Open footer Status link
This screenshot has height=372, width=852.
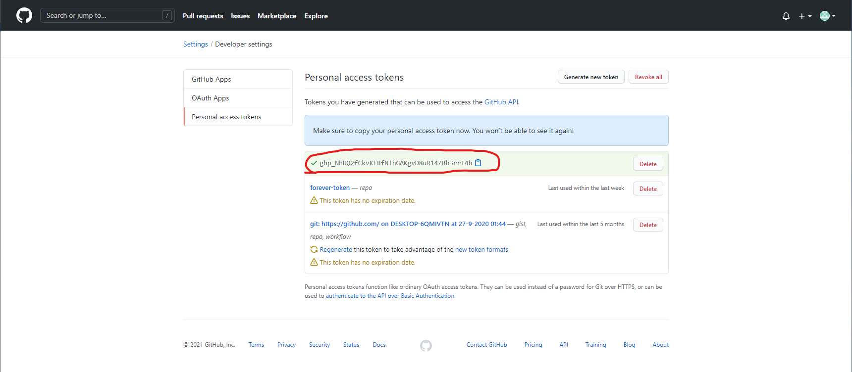[351, 345]
